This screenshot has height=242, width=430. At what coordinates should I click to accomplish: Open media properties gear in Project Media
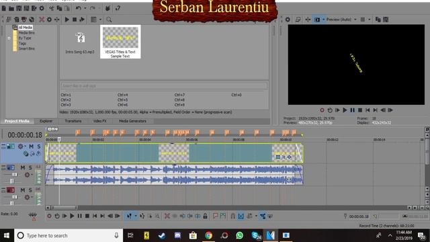tap(49, 19)
